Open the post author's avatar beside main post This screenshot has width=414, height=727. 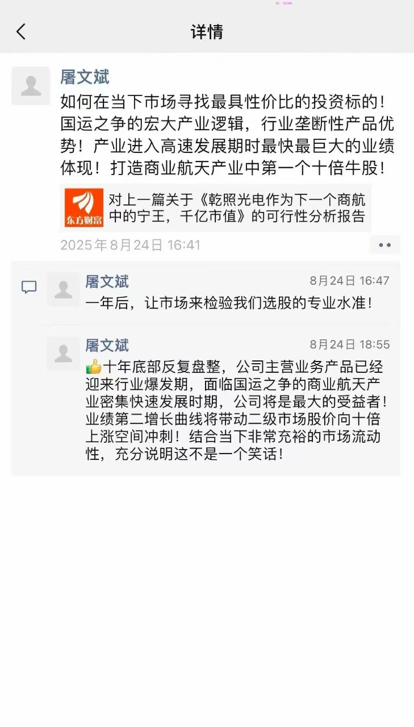(31, 86)
